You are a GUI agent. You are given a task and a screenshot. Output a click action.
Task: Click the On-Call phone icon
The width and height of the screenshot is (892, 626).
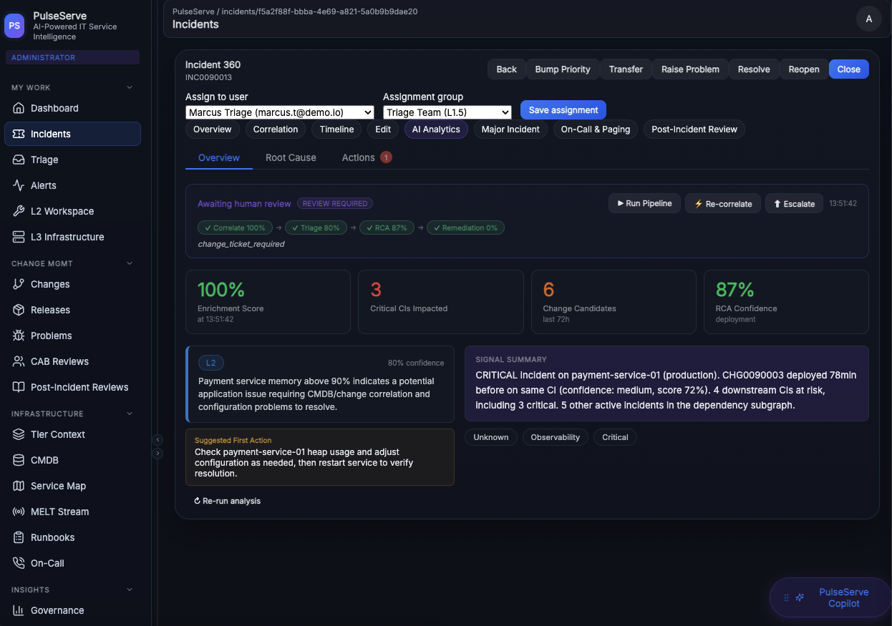19,563
